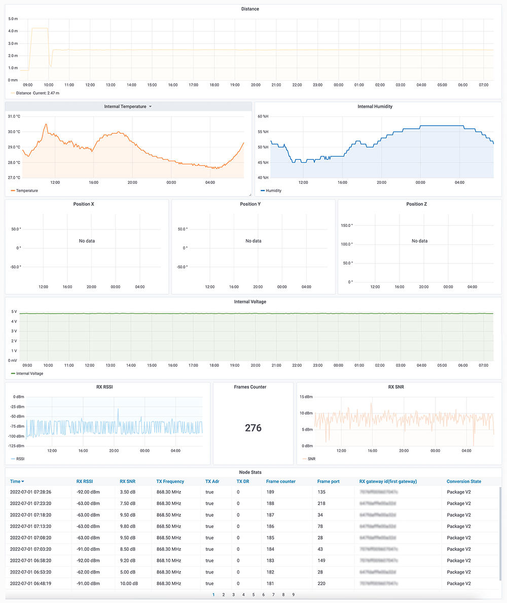
Task: Click the blue Humidity legend color line
Action: 263,191
